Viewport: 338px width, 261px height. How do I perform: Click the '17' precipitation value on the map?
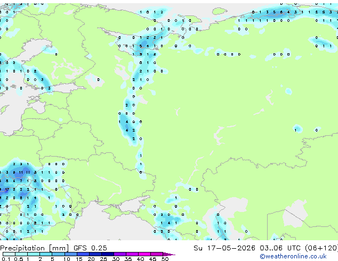(x=7, y=190)
